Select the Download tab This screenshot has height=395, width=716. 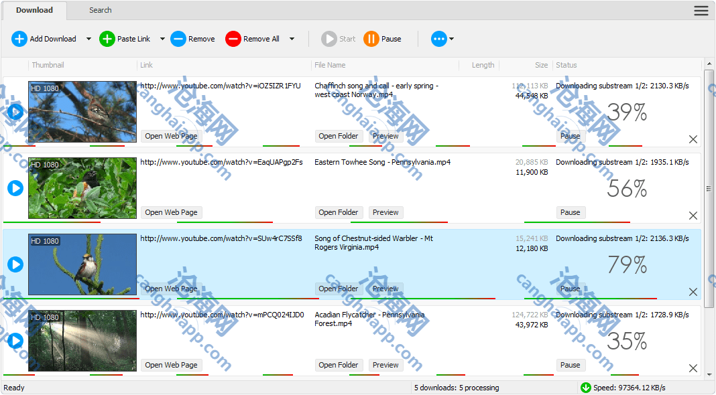34,10
